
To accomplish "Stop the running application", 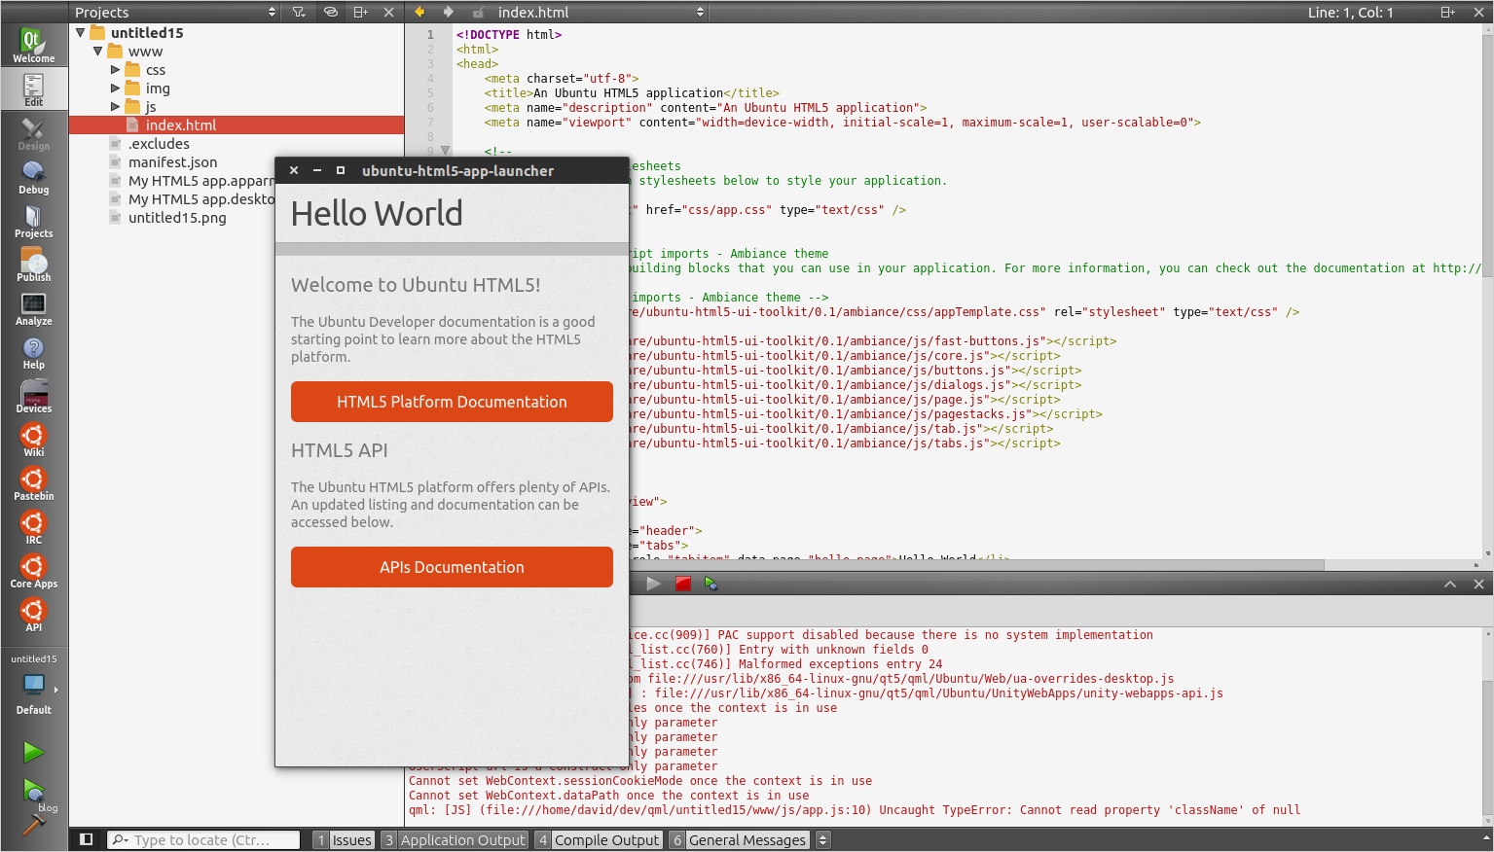I will coord(683,584).
